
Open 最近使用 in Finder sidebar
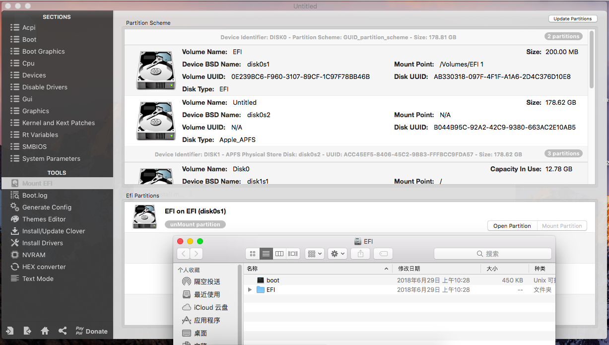click(201, 294)
